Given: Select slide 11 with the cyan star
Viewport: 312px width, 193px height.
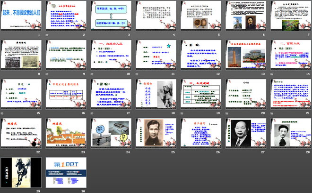Looking at the screenshot, I should click(x=156, y=55).
